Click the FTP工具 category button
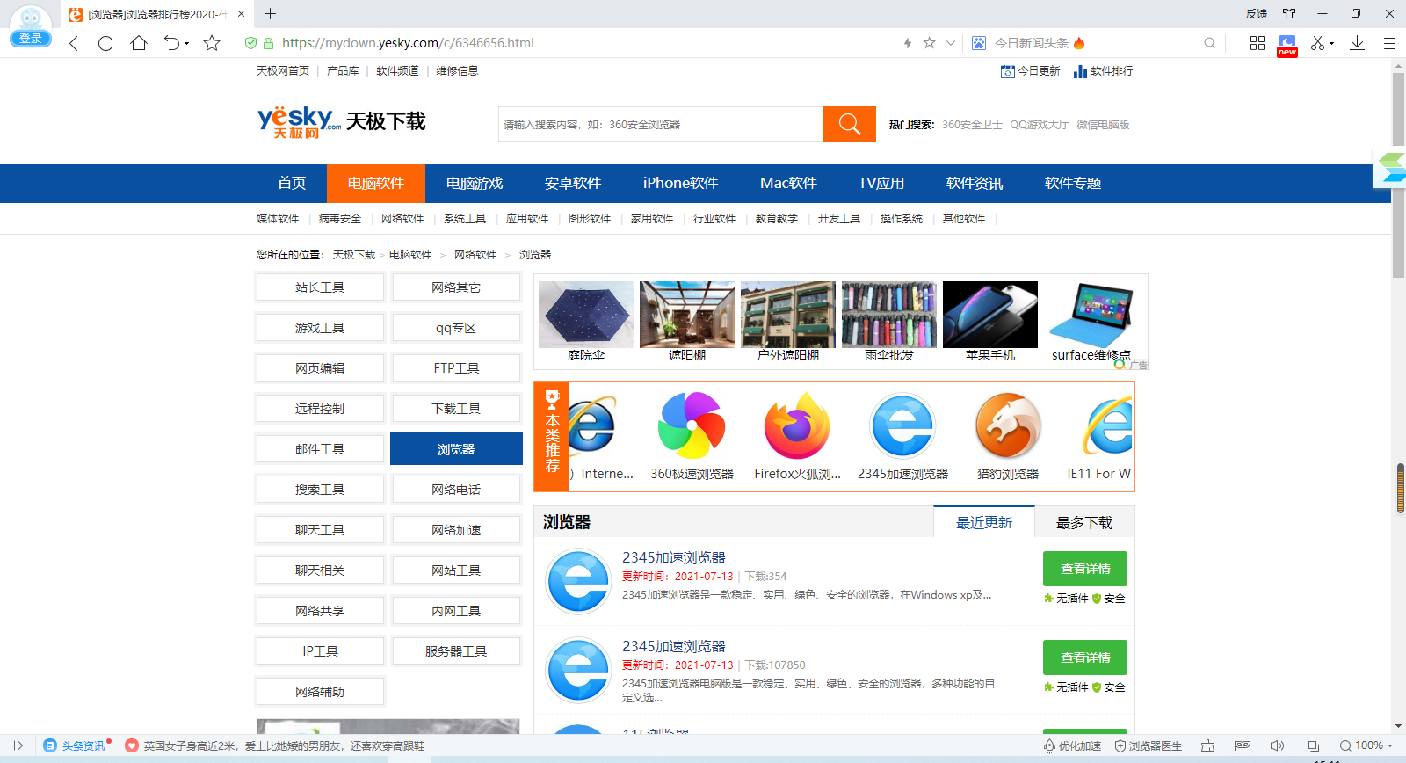Viewport: 1406px width, 763px height. point(456,368)
